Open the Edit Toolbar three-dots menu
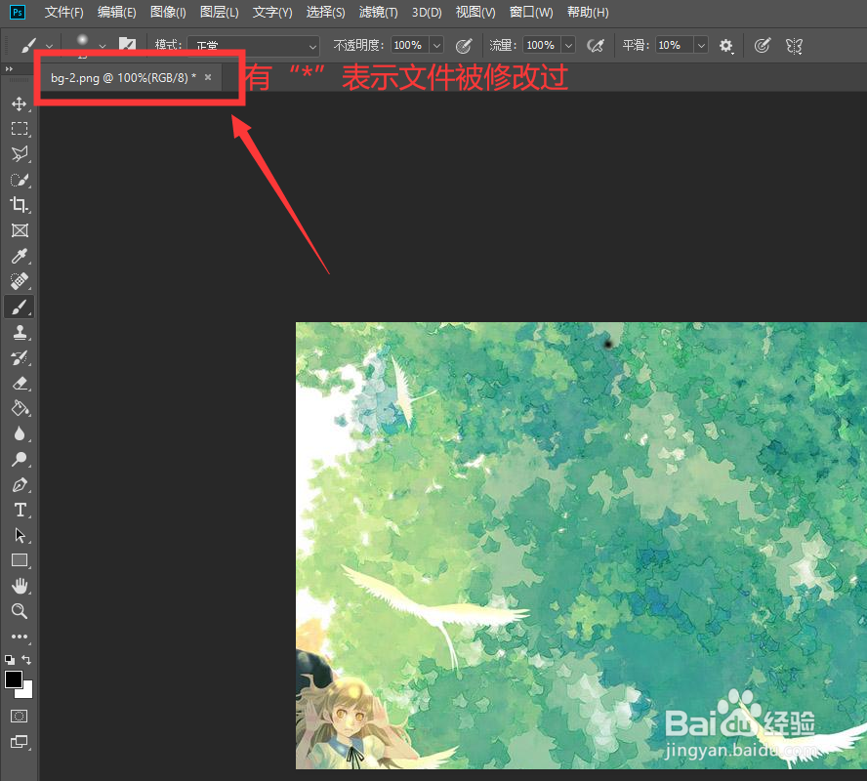This screenshot has width=867, height=781. pos(20,637)
